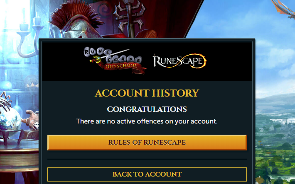The width and height of the screenshot is (295, 184).
Task: Click the dragon in the sky
Action: tap(283, 8)
